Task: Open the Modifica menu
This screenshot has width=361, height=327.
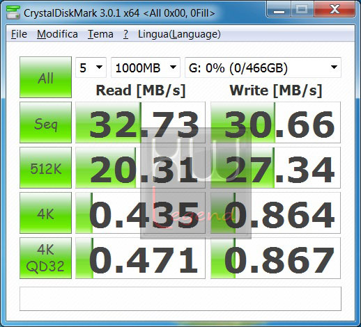Action: coord(57,34)
